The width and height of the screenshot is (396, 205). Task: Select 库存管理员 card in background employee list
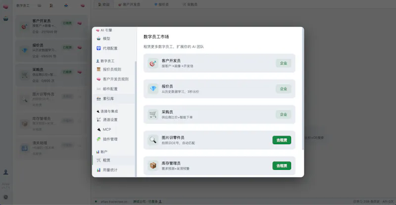tap(51, 124)
